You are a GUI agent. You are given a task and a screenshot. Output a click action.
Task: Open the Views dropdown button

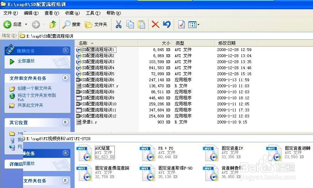[x=194, y=25]
